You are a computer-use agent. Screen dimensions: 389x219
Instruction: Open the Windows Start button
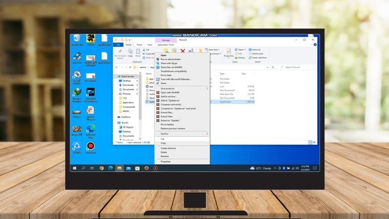(74, 168)
